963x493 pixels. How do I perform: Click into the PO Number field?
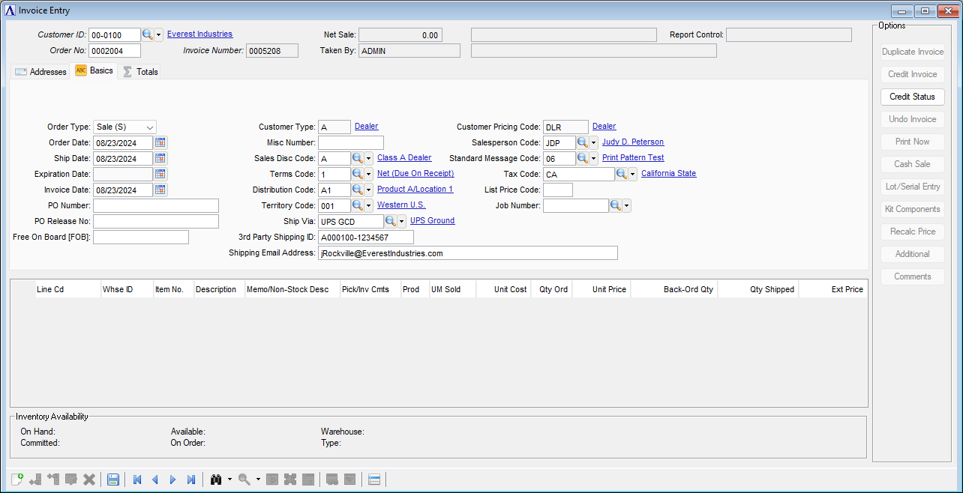pyautogui.click(x=156, y=205)
